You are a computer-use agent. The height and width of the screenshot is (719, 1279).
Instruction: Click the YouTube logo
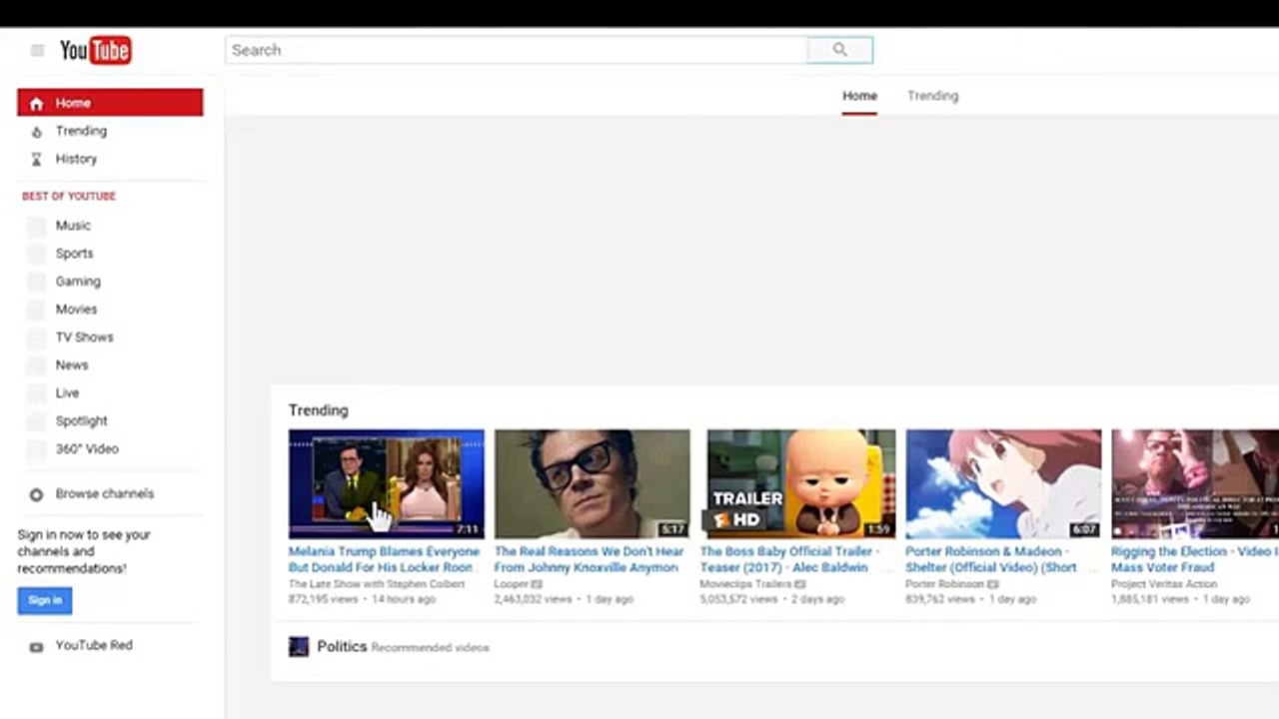coord(96,50)
